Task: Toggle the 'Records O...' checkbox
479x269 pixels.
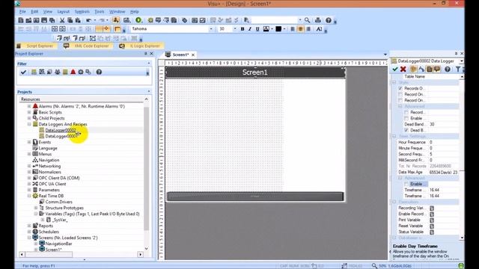Action: click(x=400, y=88)
